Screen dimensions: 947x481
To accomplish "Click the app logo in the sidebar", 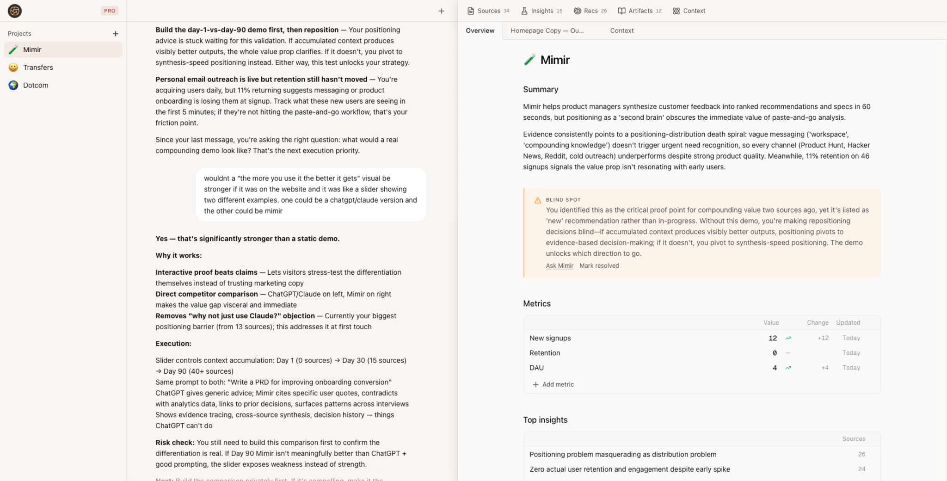I will point(15,11).
